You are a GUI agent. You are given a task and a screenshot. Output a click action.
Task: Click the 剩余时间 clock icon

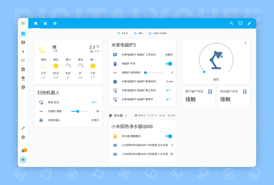pyautogui.click(x=115, y=81)
